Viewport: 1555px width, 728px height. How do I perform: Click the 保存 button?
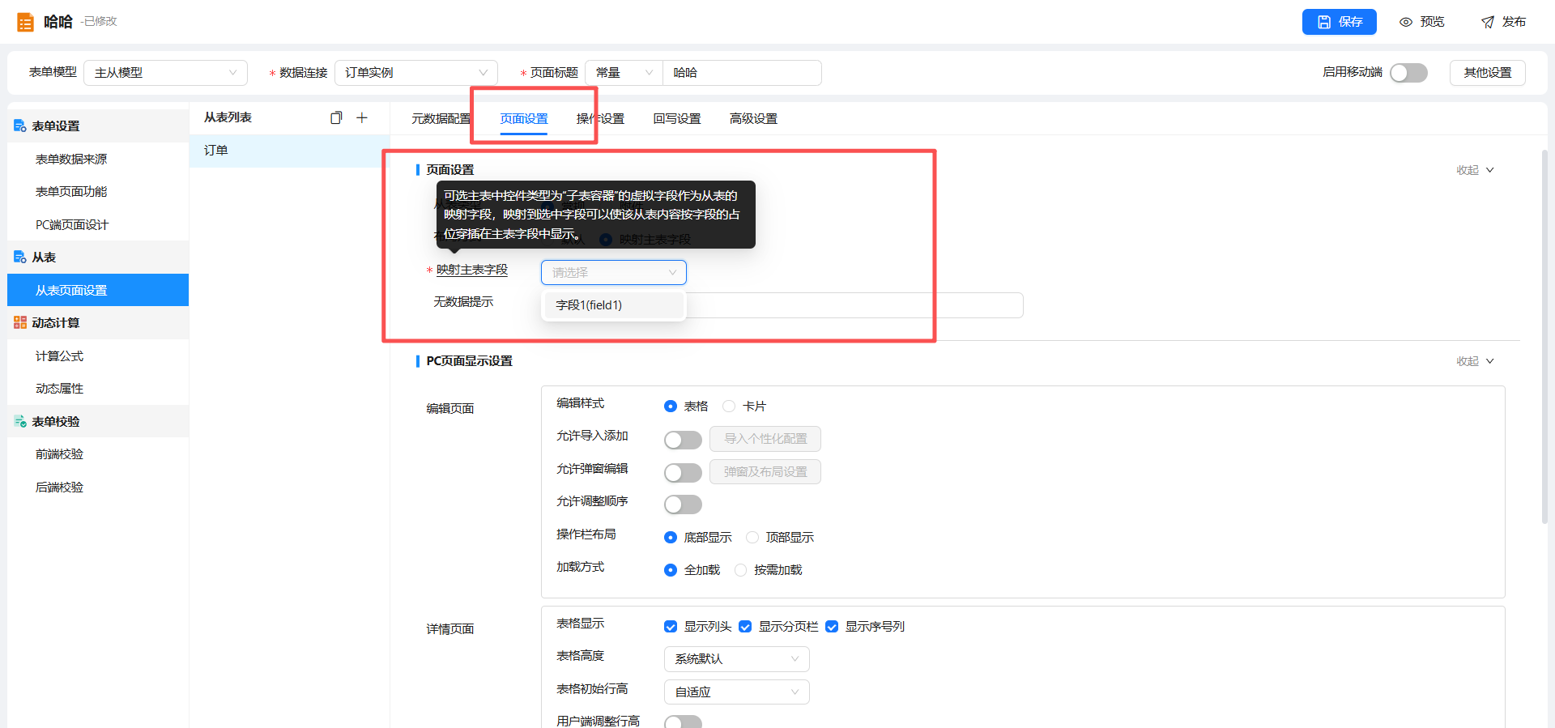coord(1340,22)
